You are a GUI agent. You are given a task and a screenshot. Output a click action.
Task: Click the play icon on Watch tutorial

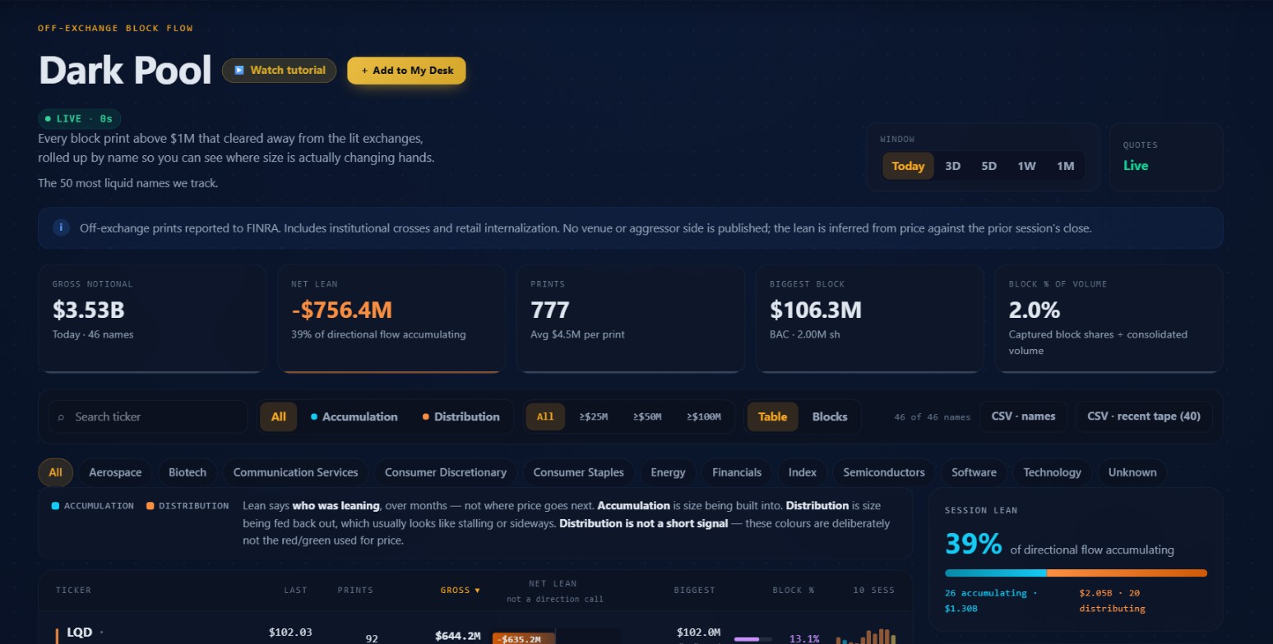238,71
